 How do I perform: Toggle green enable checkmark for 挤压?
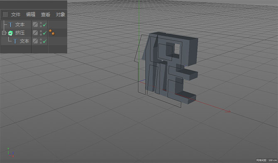pyautogui.click(x=44, y=33)
